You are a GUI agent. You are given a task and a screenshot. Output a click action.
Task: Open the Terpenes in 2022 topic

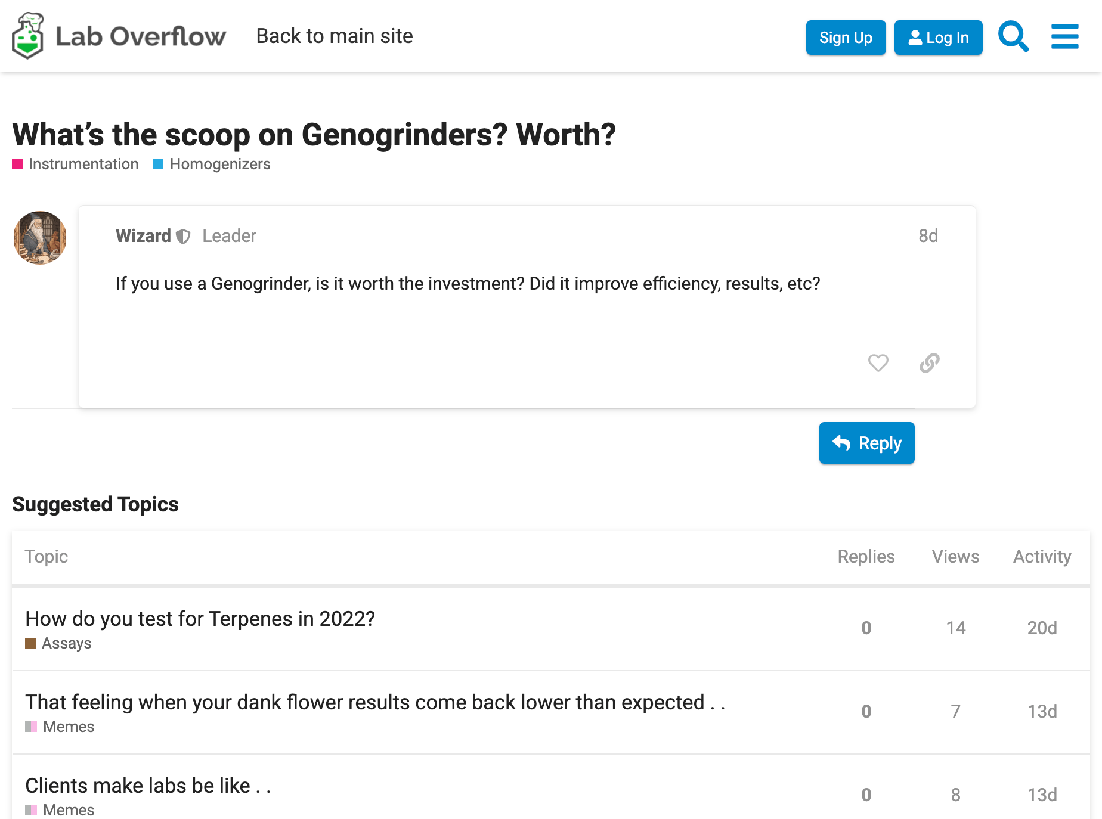200,619
